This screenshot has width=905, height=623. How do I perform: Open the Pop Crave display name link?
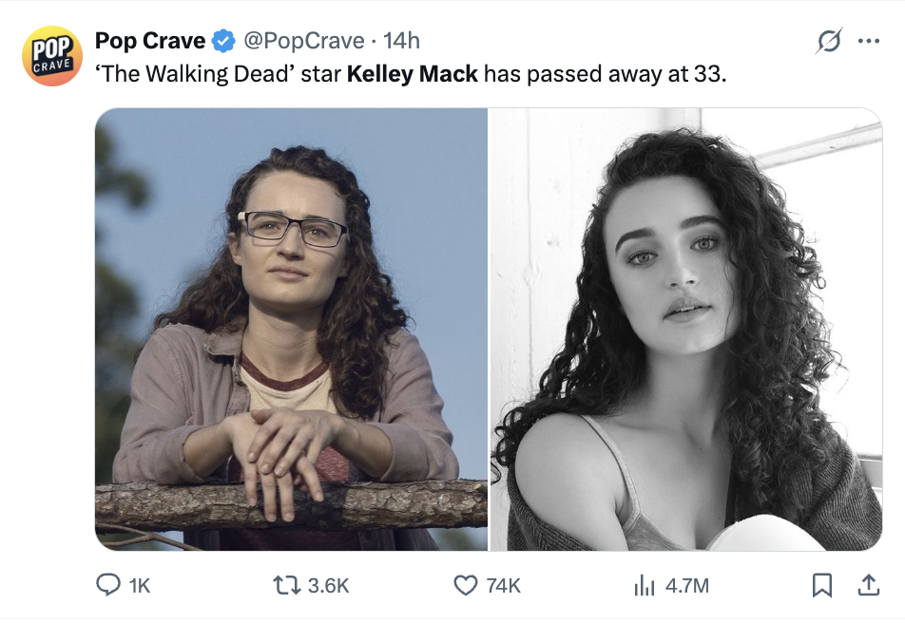(x=150, y=40)
